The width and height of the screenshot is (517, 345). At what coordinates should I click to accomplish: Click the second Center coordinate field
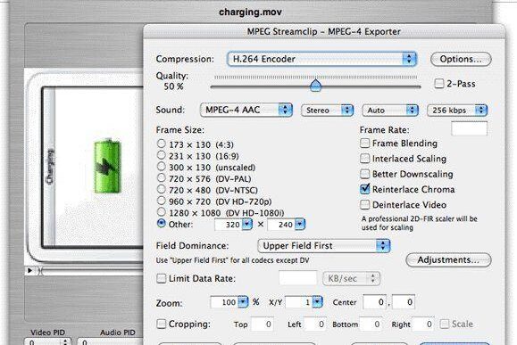404,302
